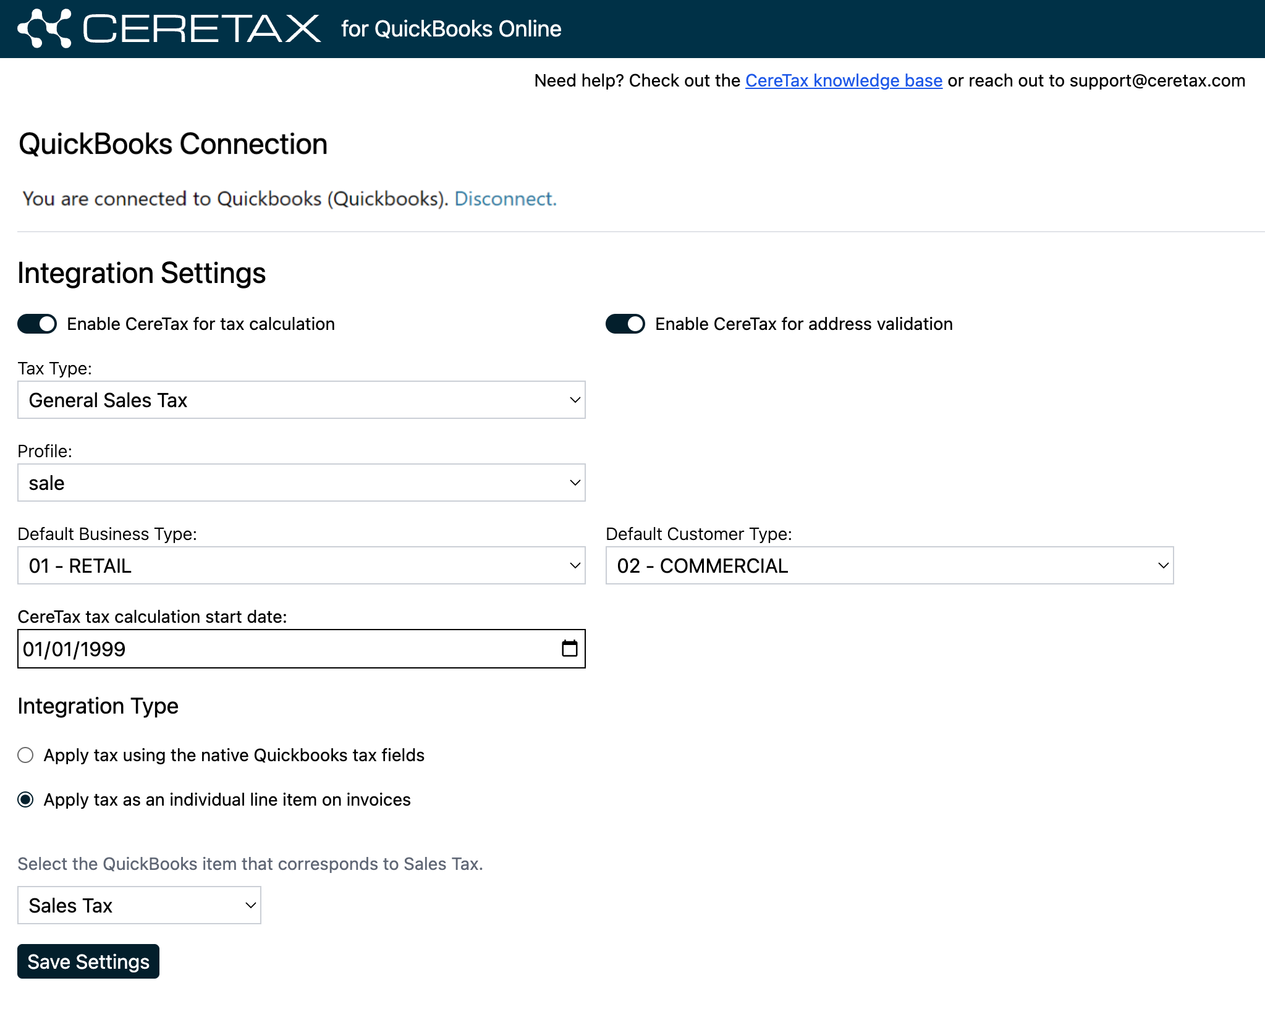Screen dimensions: 1265x1012
Task: Click the Disconnect link
Action: (506, 198)
